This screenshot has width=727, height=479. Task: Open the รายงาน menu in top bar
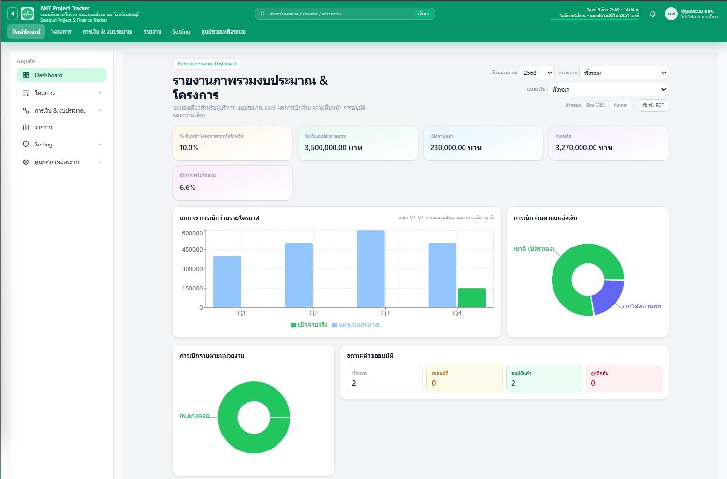pyautogui.click(x=152, y=31)
